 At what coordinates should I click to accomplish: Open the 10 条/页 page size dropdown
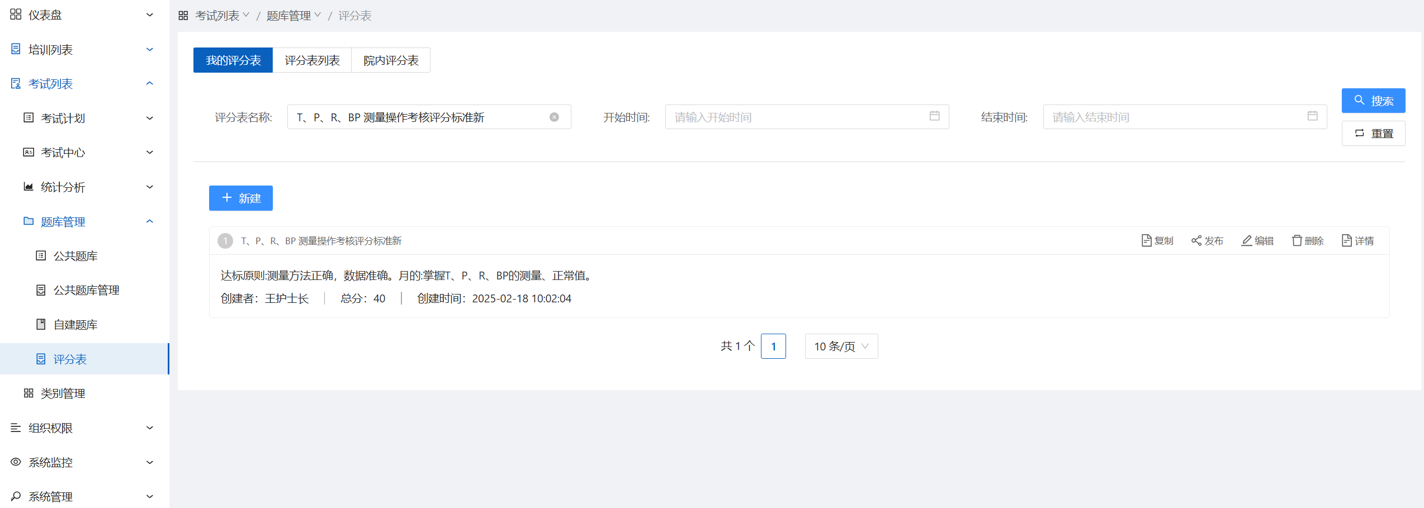[841, 346]
